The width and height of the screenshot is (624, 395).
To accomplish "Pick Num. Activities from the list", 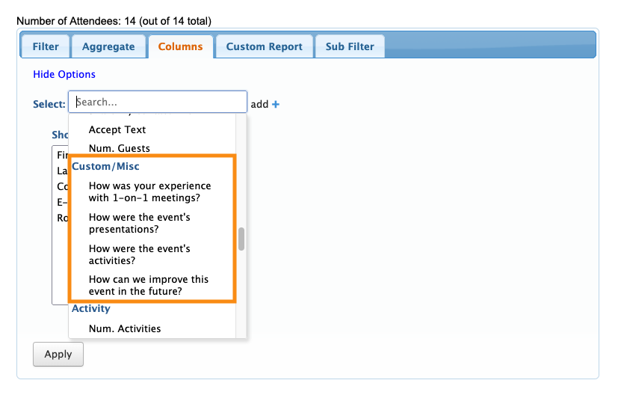I will pyautogui.click(x=125, y=328).
